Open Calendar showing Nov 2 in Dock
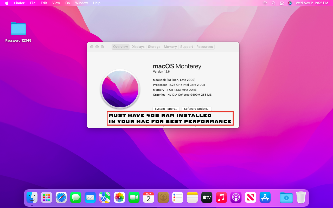 click(149, 198)
